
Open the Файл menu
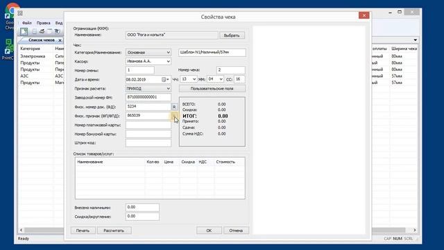click(x=27, y=23)
